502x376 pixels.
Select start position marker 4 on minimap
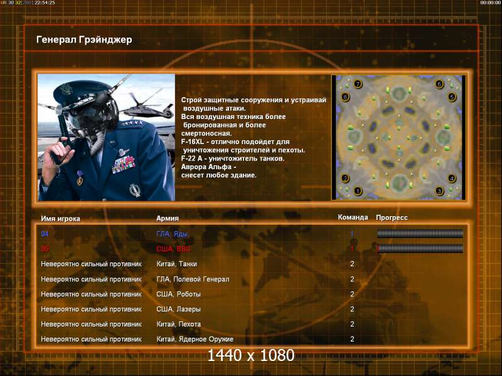(x=452, y=179)
